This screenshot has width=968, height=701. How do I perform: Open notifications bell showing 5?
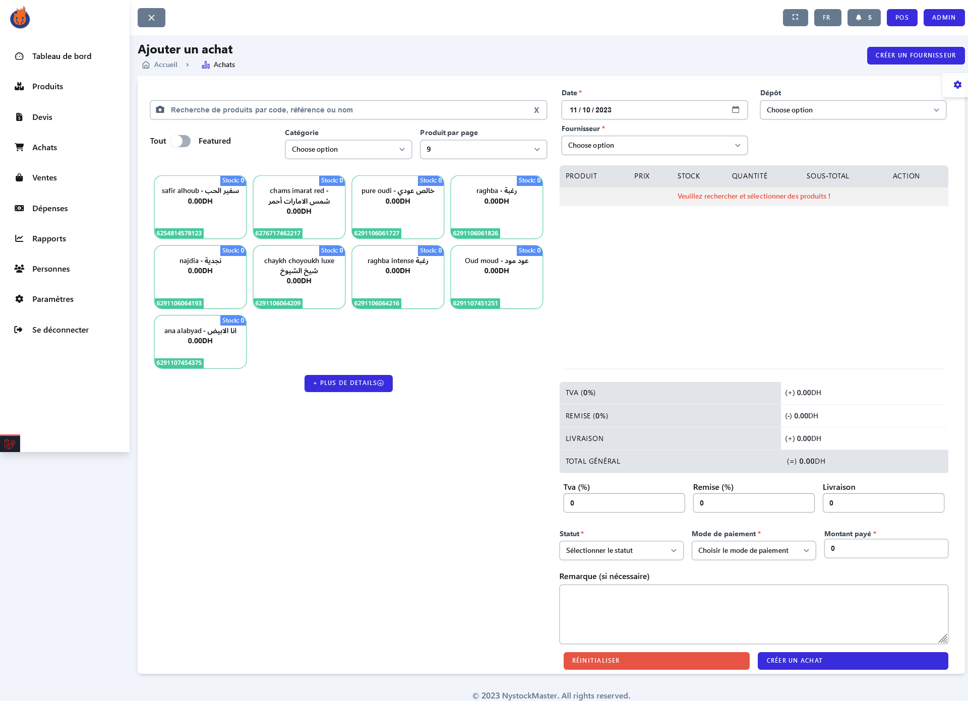(863, 18)
